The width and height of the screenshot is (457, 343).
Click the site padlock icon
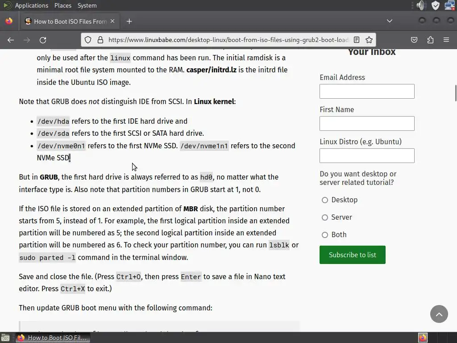pos(100,40)
